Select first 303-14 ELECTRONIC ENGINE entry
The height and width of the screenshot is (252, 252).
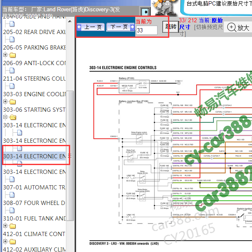click(34, 125)
